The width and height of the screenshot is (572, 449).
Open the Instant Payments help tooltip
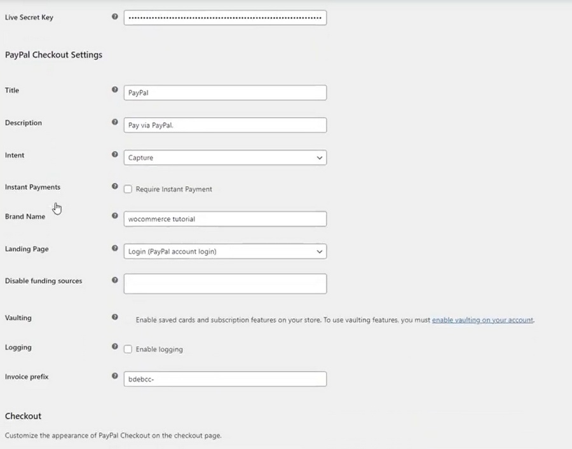pos(114,186)
